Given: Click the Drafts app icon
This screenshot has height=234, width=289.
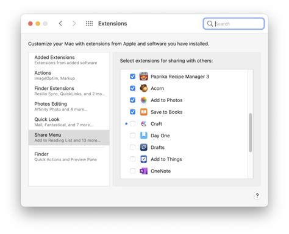Looking at the screenshot, I should coord(143,147).
